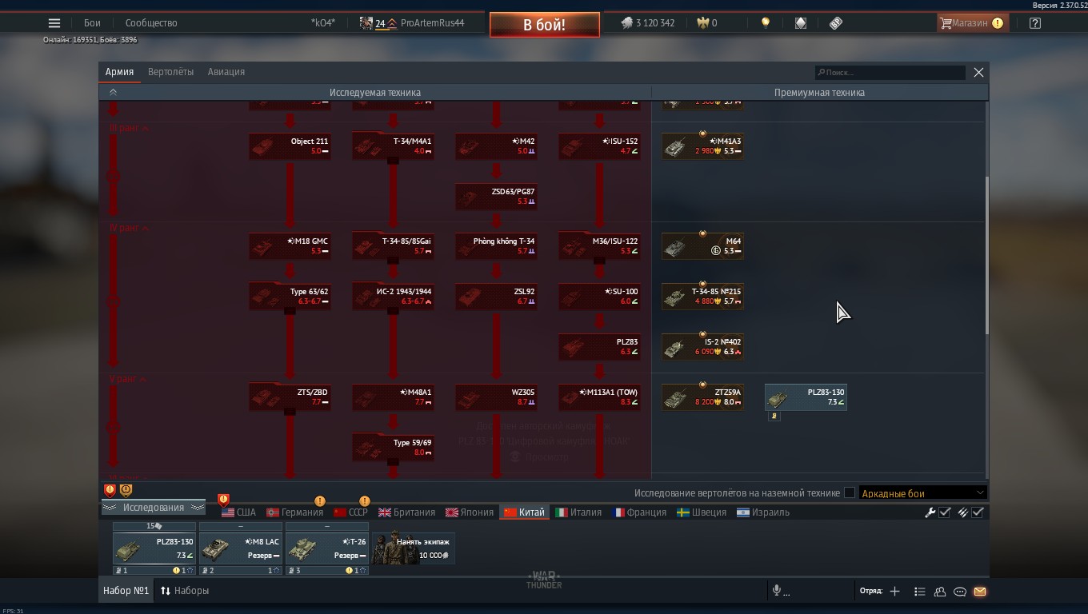Open the cube inventory icon in top bar
This screenshot has width=1088, height=614.
click(x=801, y=23)
